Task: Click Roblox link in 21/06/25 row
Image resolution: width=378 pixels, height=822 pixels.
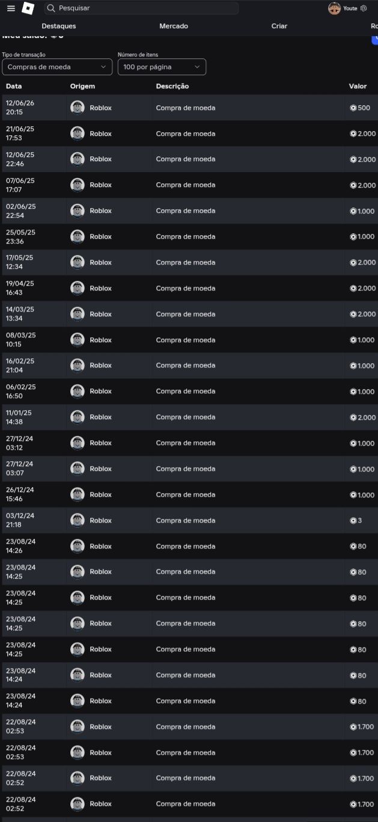Action: (x=101, y=133)
